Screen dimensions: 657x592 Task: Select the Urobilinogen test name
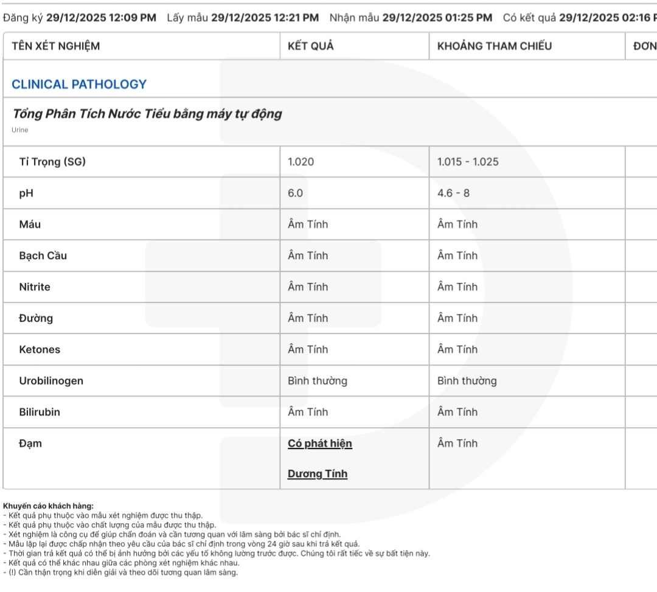tap(51, 381)
